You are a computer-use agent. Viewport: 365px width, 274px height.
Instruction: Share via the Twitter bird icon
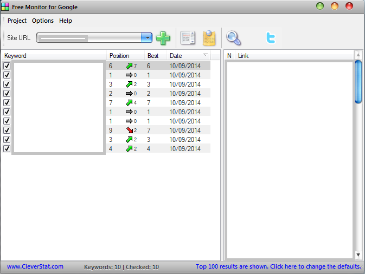coord(271,38)
